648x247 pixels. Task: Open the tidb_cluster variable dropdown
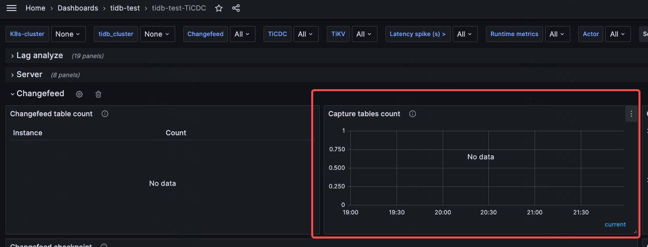pyautogui.click(x=157, y=34)
